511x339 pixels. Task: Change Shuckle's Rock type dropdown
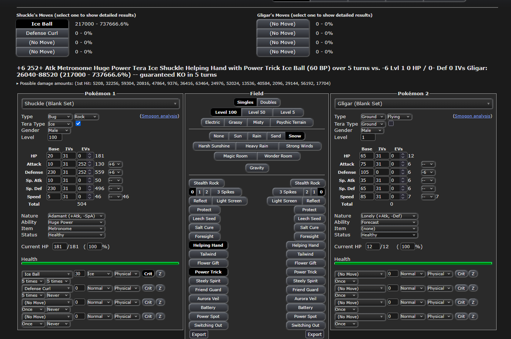click(x=86, y=117)
